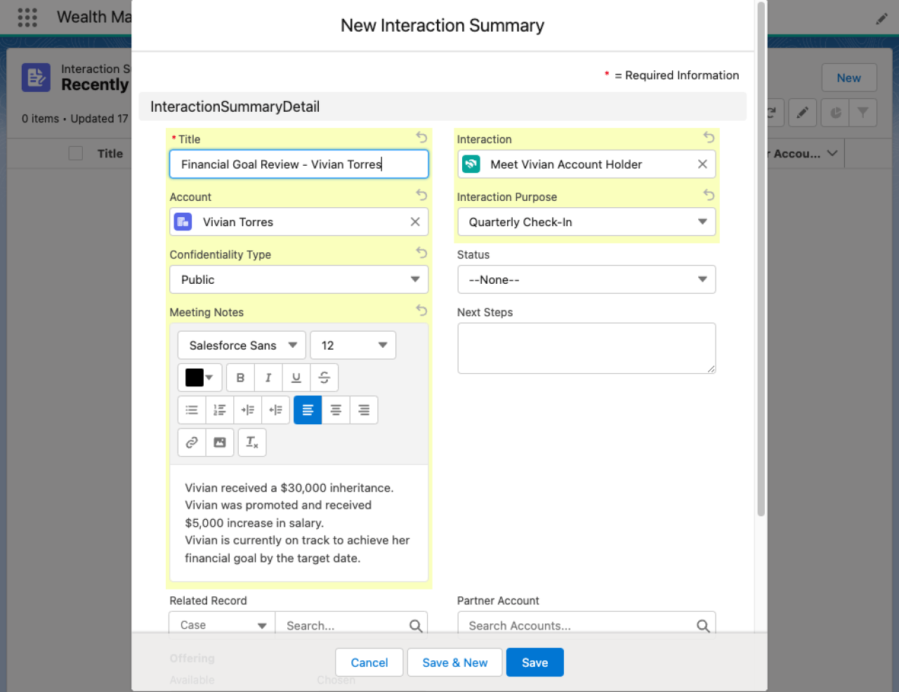Screen dimensions: 899x692
Task: Center align text in Meeting Notes
Action: click(336, 410)
